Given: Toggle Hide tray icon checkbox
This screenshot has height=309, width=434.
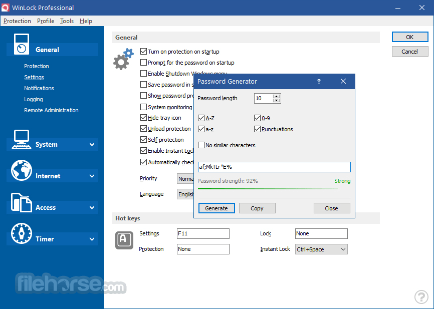Looking at the screenshot, I should [143, 118].
